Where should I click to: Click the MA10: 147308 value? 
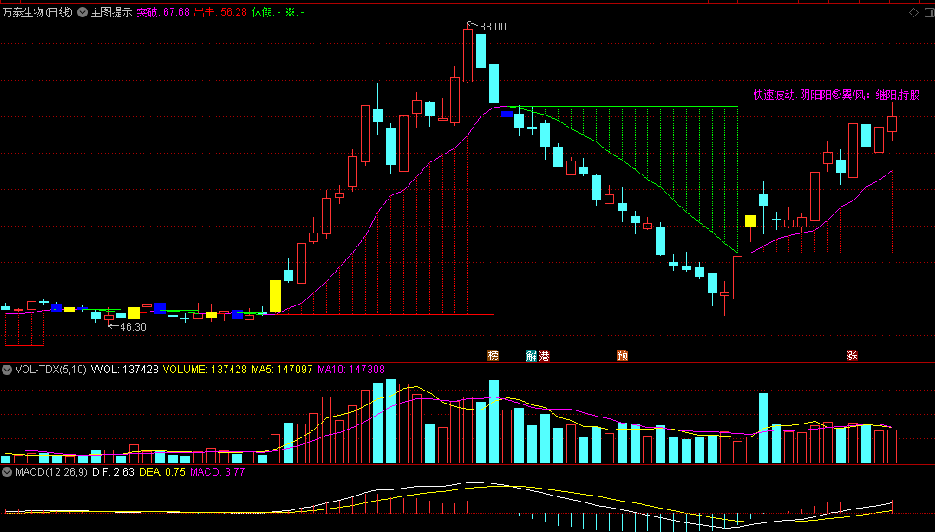[351, 370]
